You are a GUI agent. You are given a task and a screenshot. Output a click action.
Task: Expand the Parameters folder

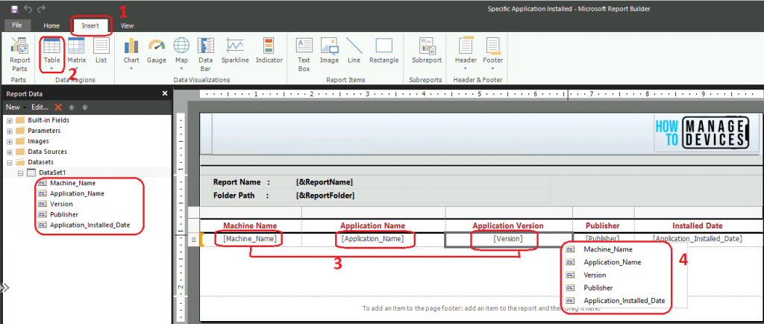pyautogui.click(x=9, y=131)
